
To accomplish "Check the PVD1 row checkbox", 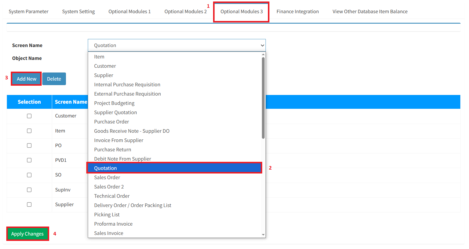I will [x=29, y=160].
